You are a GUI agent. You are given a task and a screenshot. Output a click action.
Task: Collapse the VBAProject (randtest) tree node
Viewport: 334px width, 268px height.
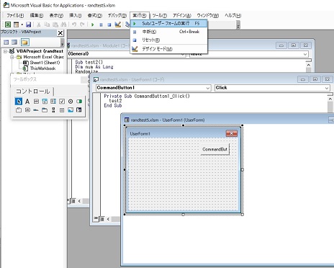(5, 51)
